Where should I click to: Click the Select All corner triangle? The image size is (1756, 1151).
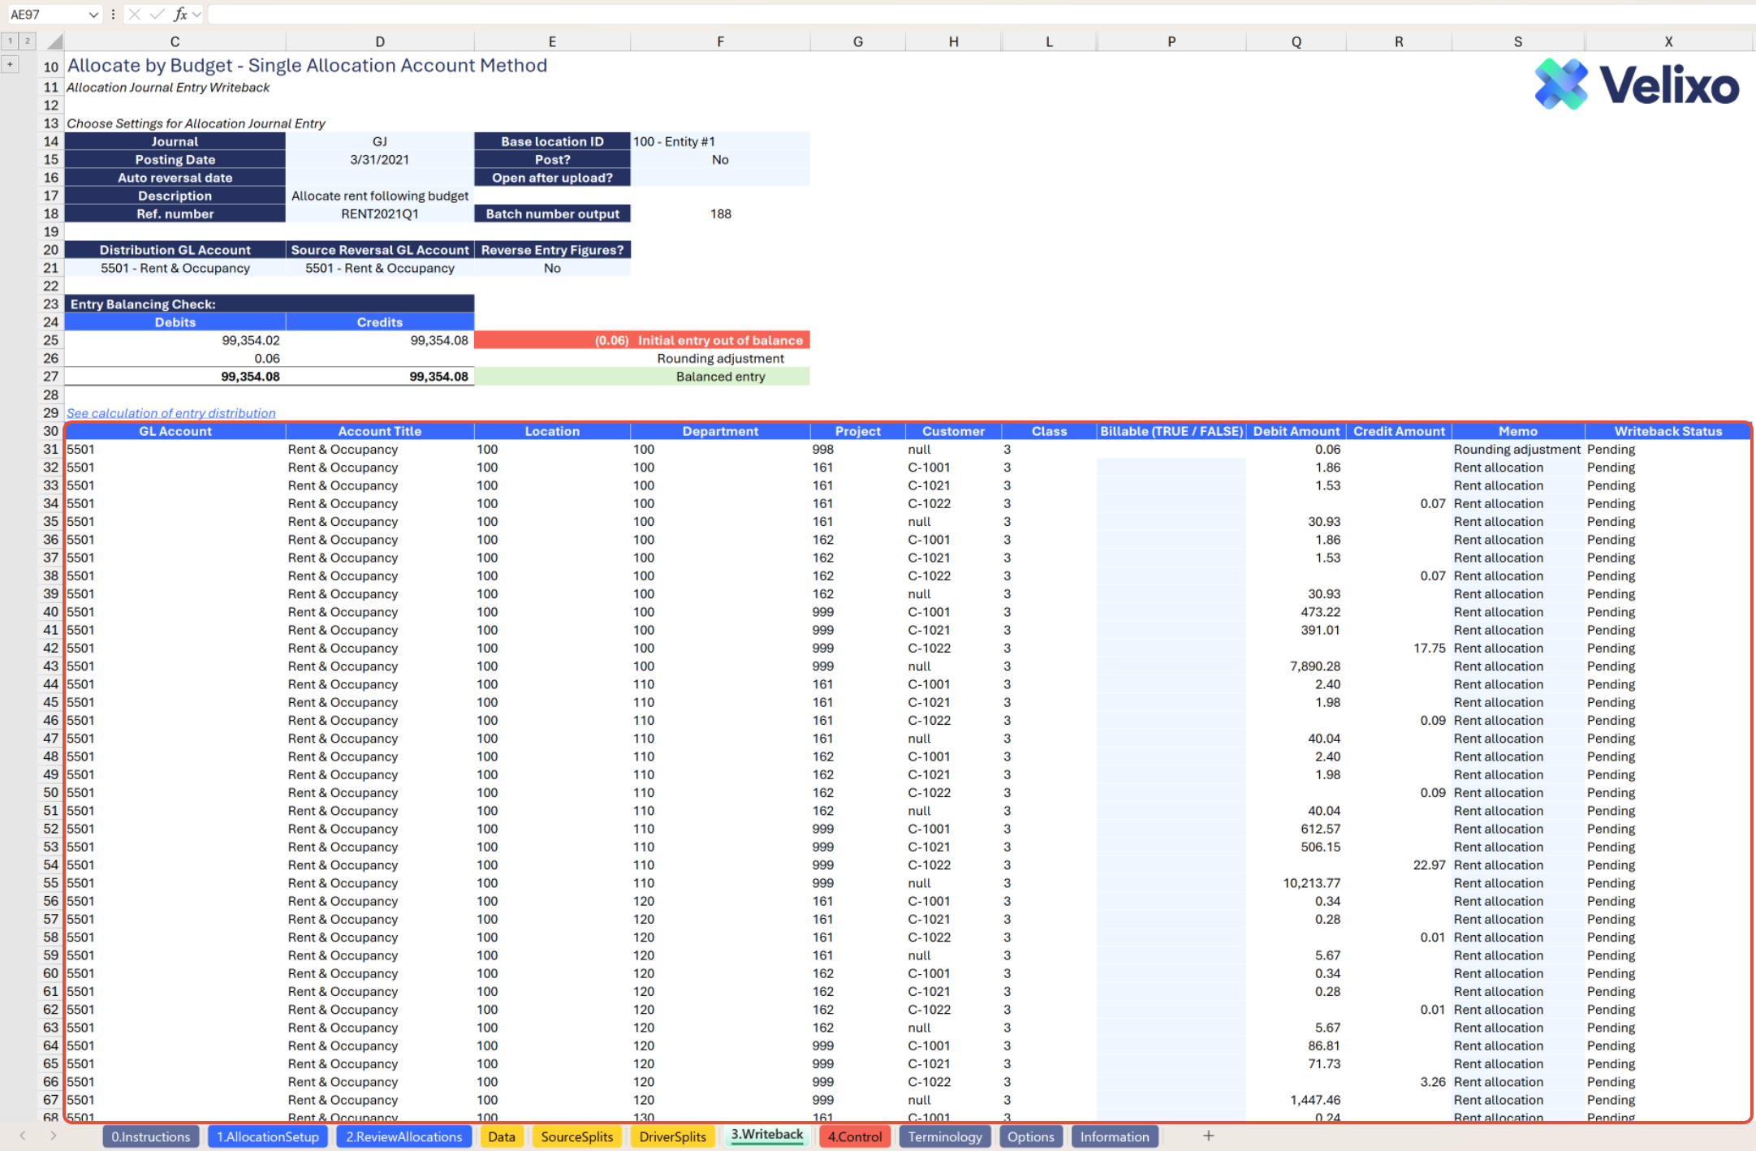pyautogui.click(x=54, y=41)
